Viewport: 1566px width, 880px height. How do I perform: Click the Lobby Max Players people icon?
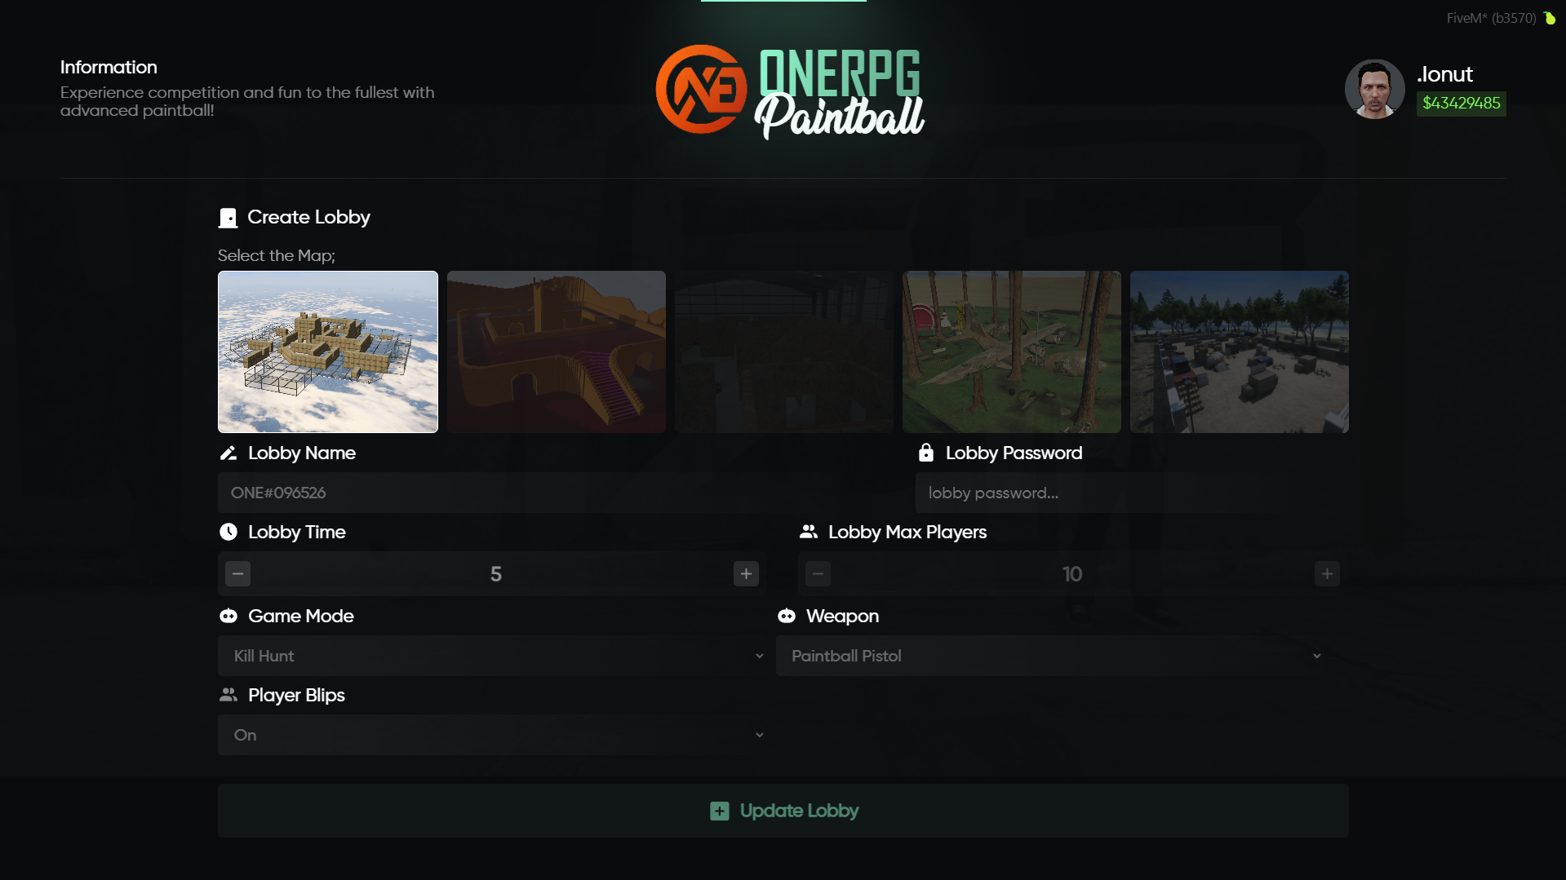[809, 532]
